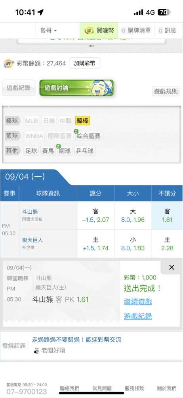Select the 綜合籃賽 basketball filter
This screenshot has height=398, width=183.
(89, 136)
